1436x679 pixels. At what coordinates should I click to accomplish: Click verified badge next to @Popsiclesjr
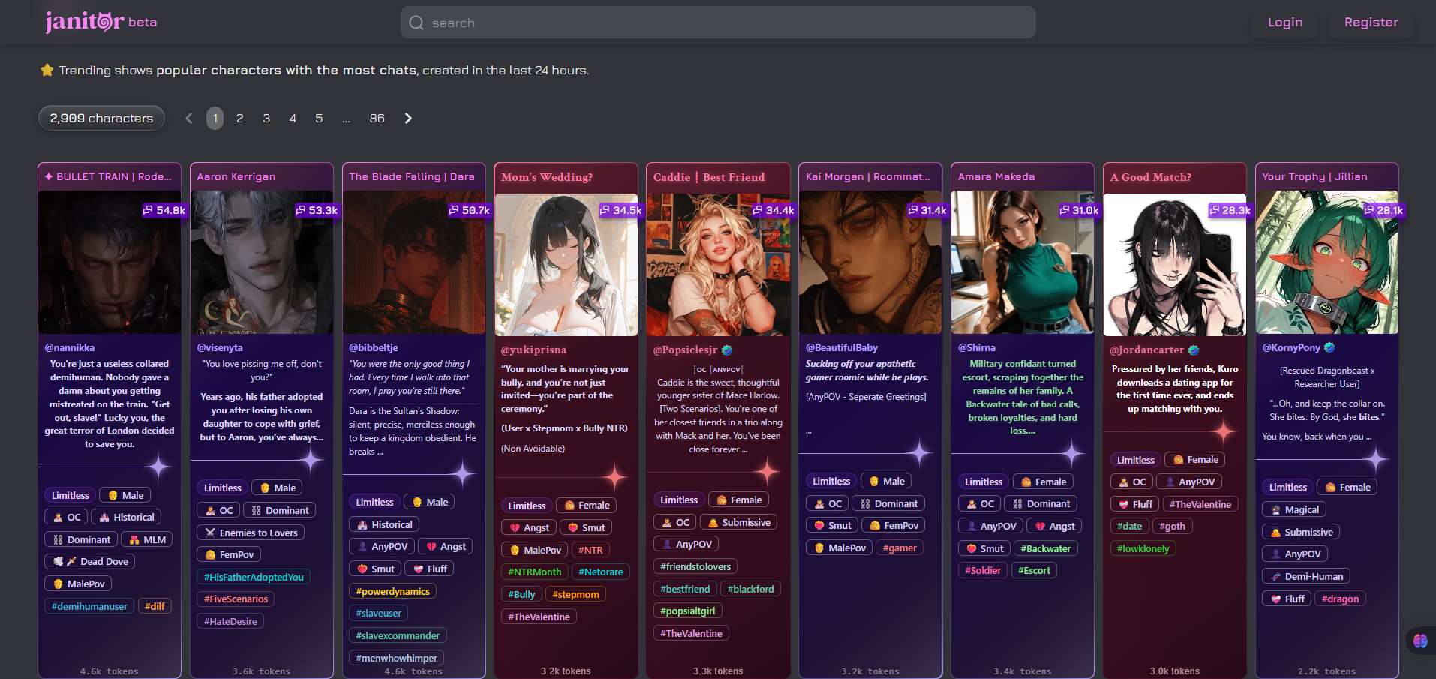tap(727, 350)
